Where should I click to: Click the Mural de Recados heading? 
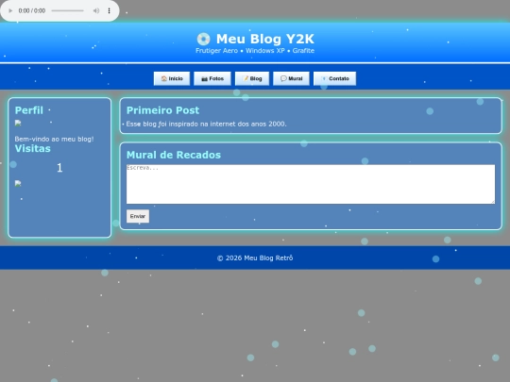point(174,155)
